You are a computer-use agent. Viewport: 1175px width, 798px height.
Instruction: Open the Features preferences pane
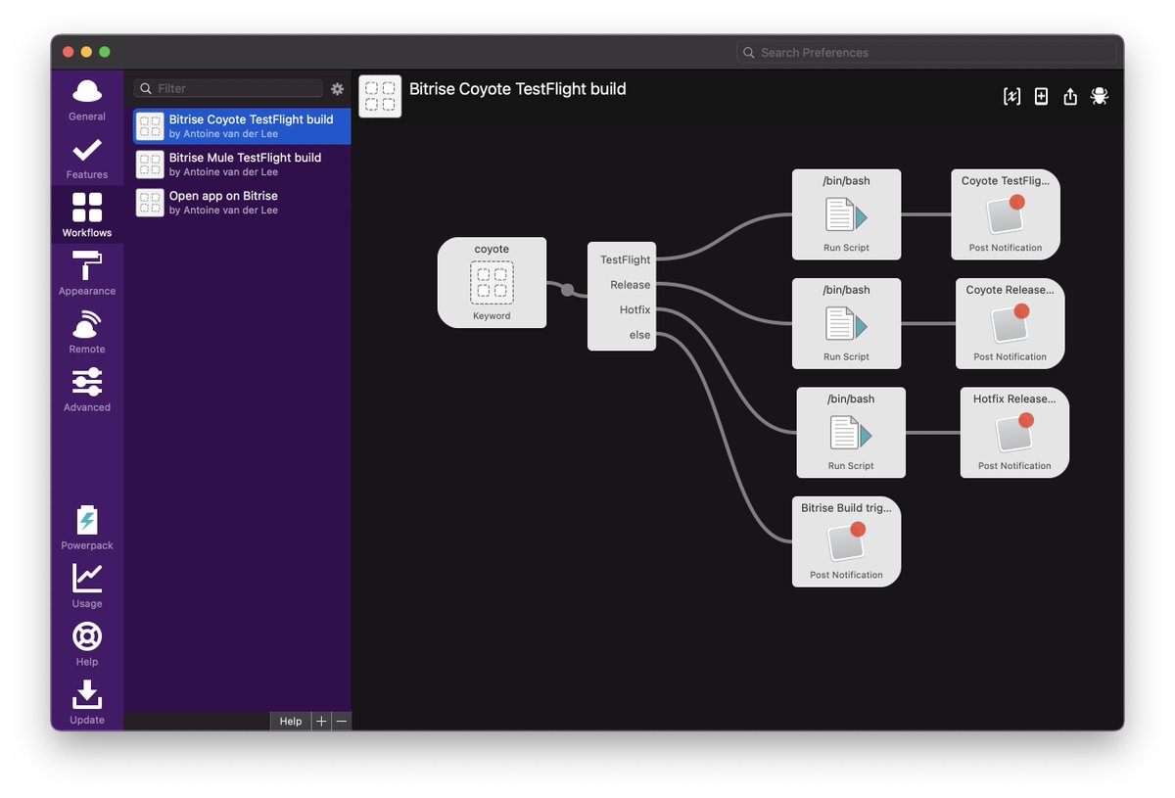click(x=87, y=157)
